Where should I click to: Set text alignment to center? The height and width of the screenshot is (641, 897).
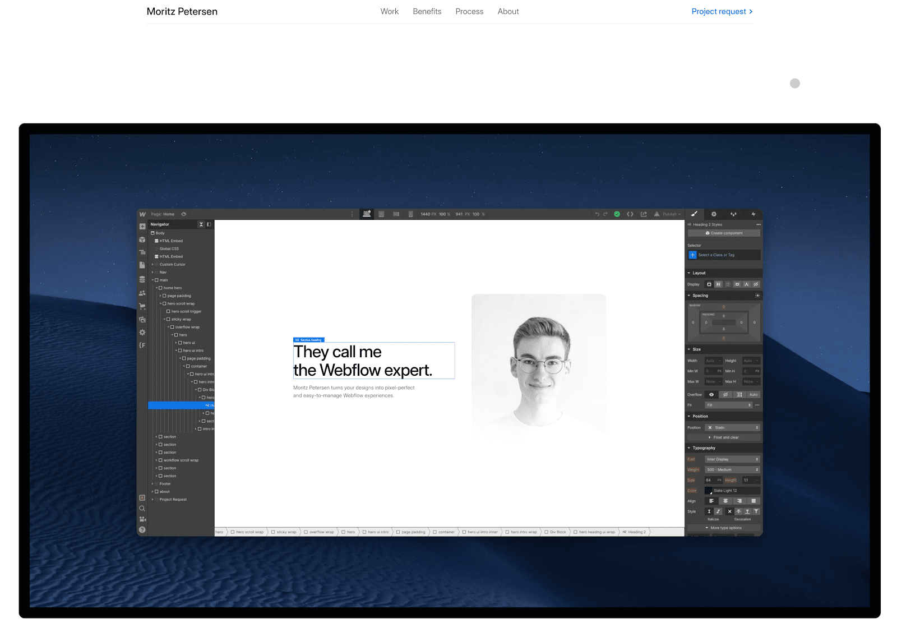(725, 501)
